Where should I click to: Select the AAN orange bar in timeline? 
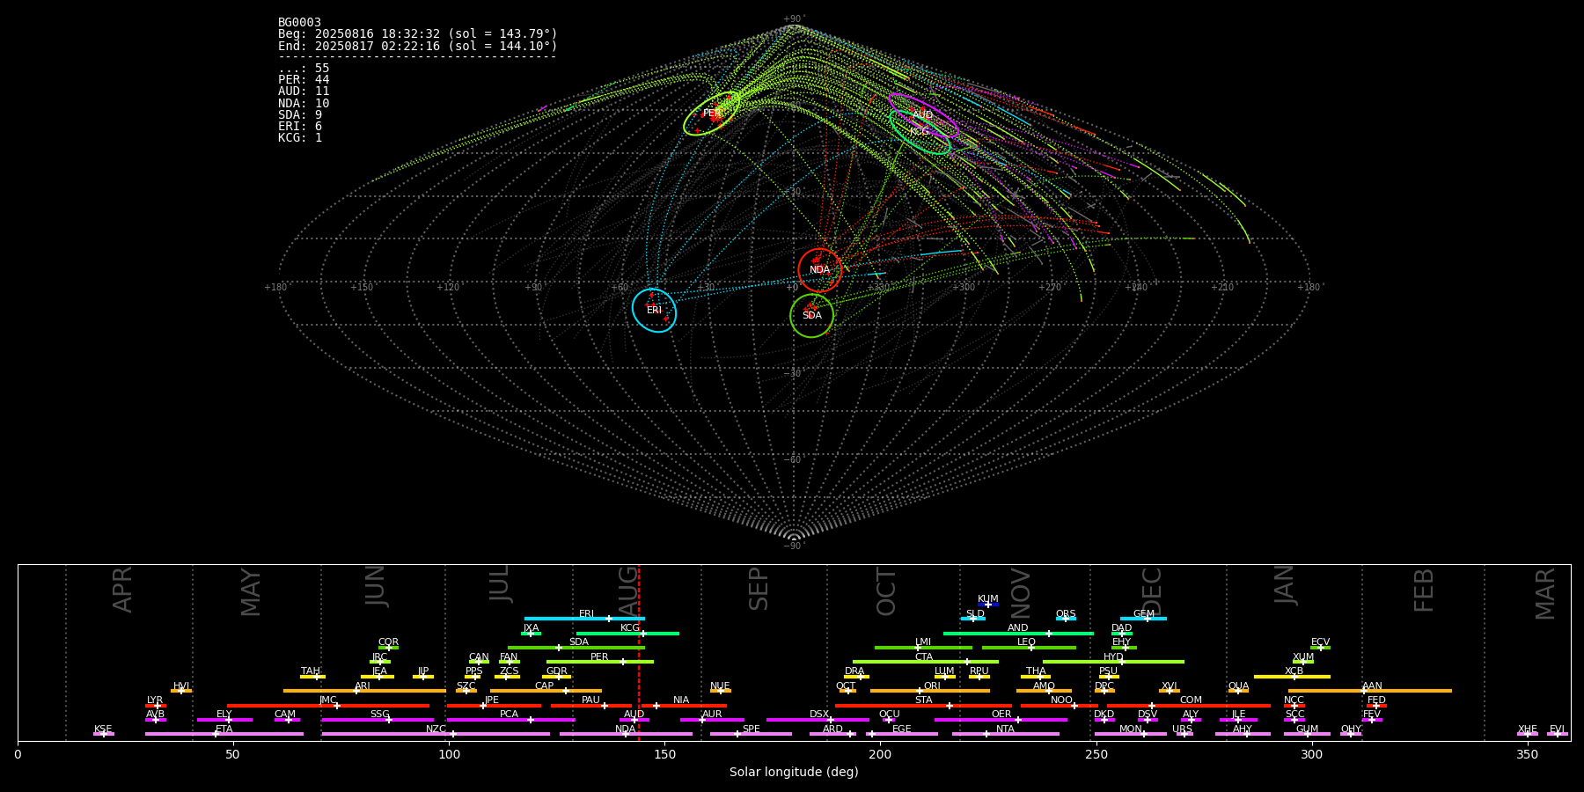(1370, 691)
